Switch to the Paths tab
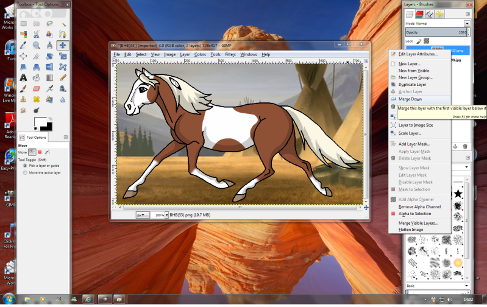The image size is (487, 307). pos(430,14)
